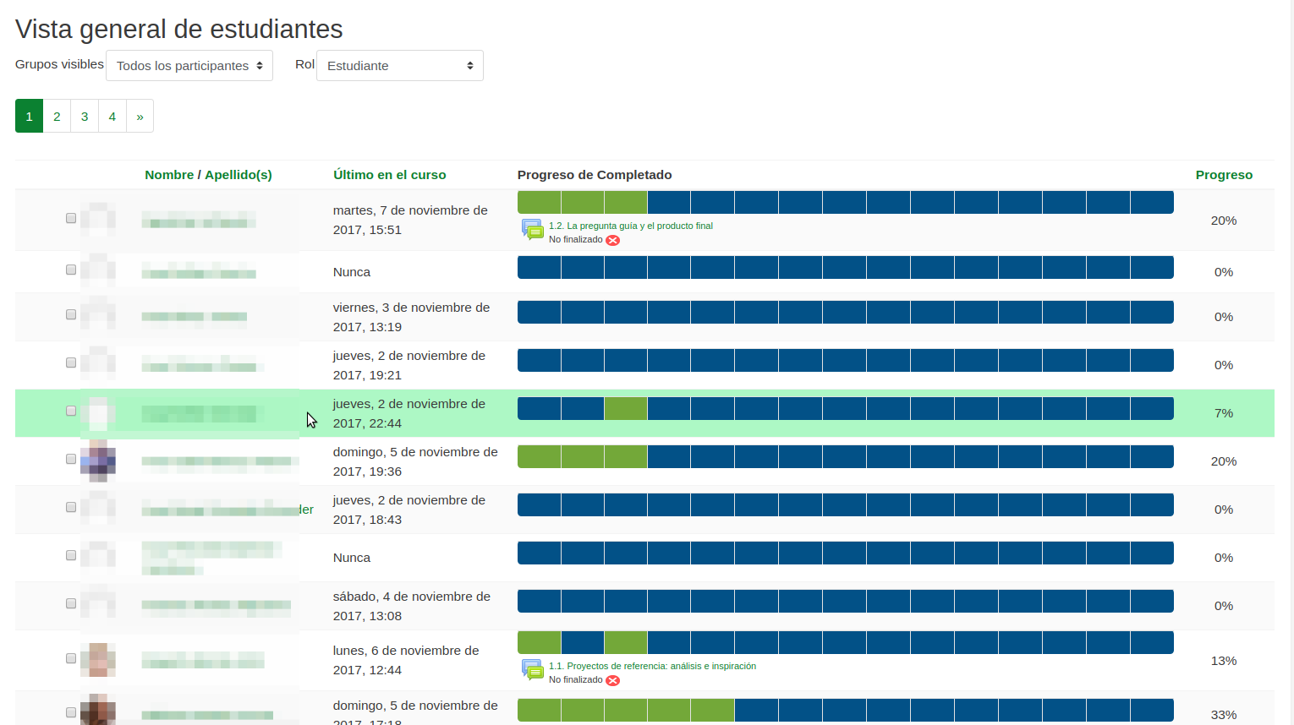Image resolution: width=1294 pixels, height=725 pixels.
Task: Open avatar of student last seen lunes 12:44
Action: tap(98, 660)
